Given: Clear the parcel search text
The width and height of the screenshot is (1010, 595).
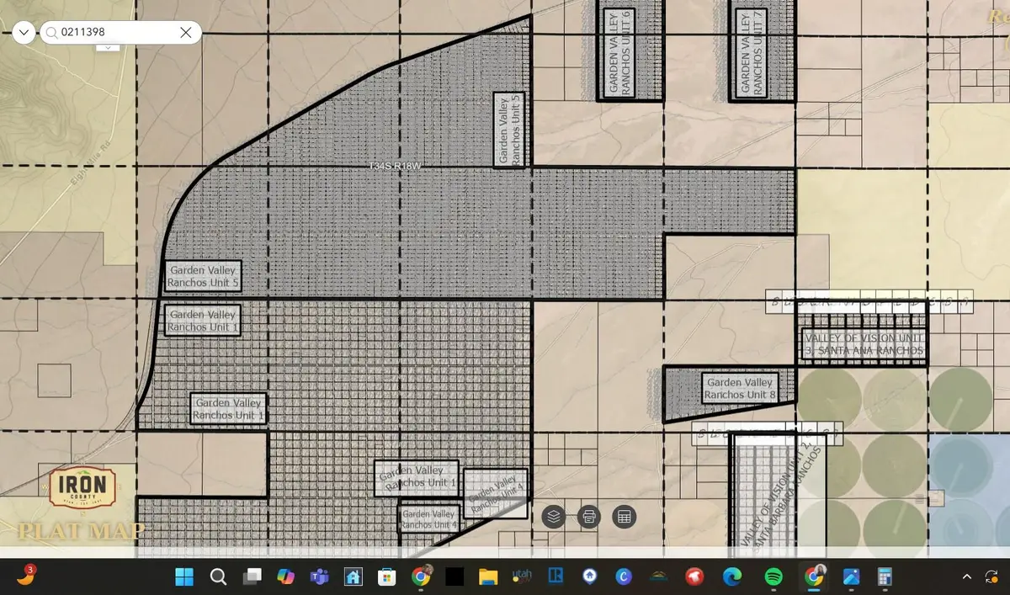Looking at the screenshot, I should pos(187,33).
